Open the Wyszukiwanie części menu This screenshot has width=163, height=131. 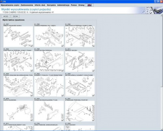point(10,5)
